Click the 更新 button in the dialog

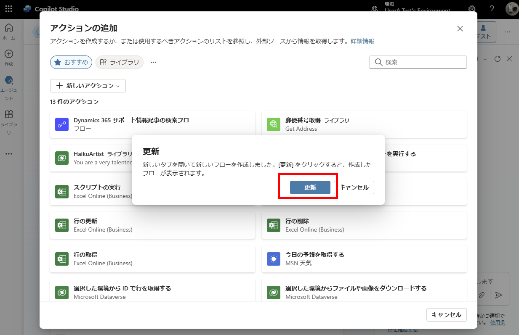tap(310, 187)
